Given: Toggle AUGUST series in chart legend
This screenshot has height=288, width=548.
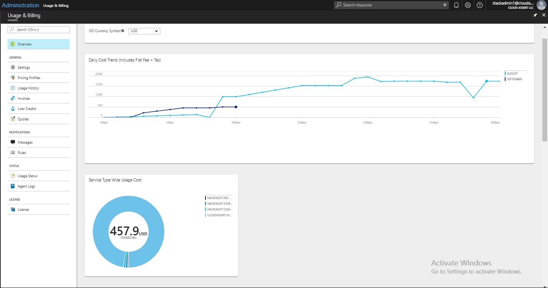Looking at the screenshot, I should [x=512, y=73].
